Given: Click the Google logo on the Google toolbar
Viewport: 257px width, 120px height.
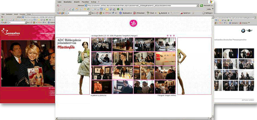Looking at the screenshot, I should point(61,13).
